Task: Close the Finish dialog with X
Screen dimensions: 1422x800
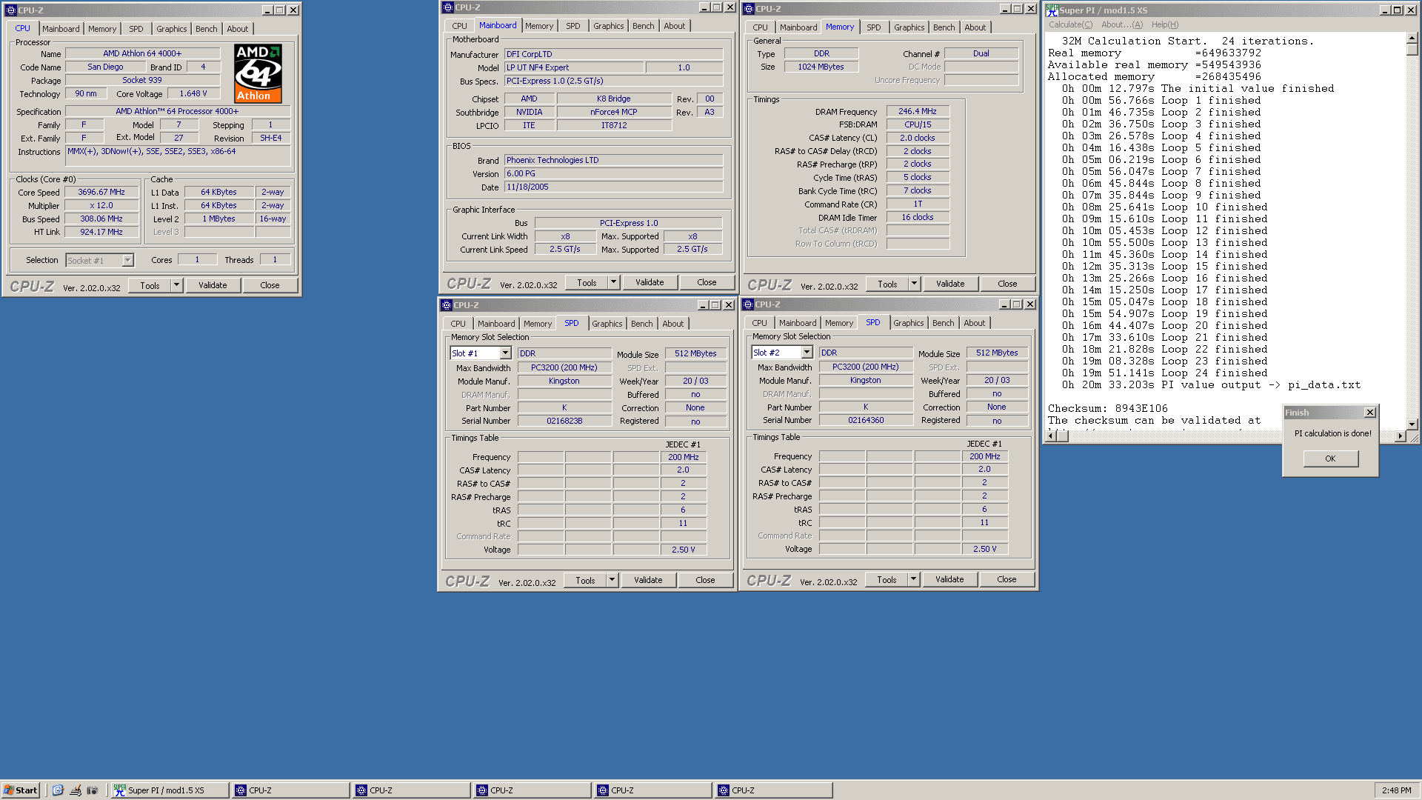Action: point(1369,413)
